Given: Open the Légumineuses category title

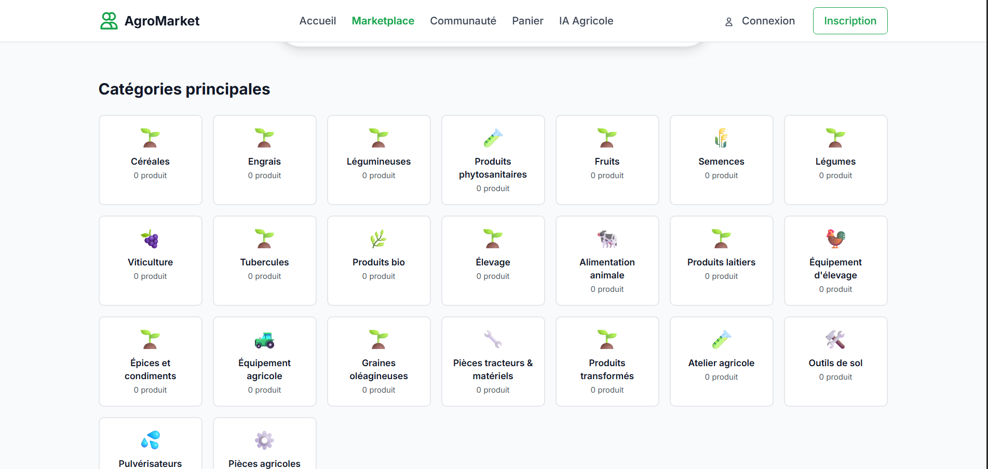Looking at the screenshot, I should click(x=379, y=162).
